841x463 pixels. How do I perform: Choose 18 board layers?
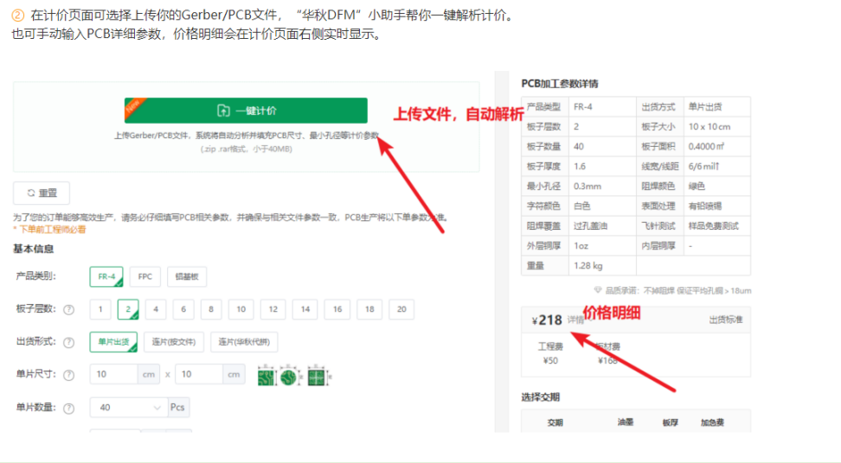tap(369, 309)
